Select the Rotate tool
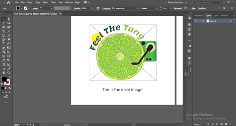 coord(3,44)
